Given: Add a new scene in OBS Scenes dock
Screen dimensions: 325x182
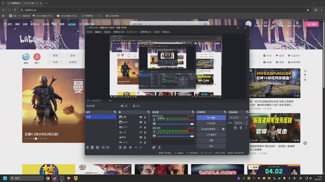Looking at the screenshot, I should (x=87, y=147).
